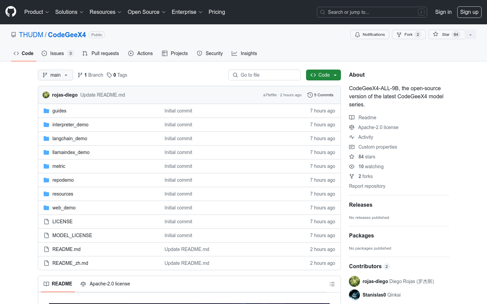View the 5 Commits history
487x304 pixels.
click(320, 95)
